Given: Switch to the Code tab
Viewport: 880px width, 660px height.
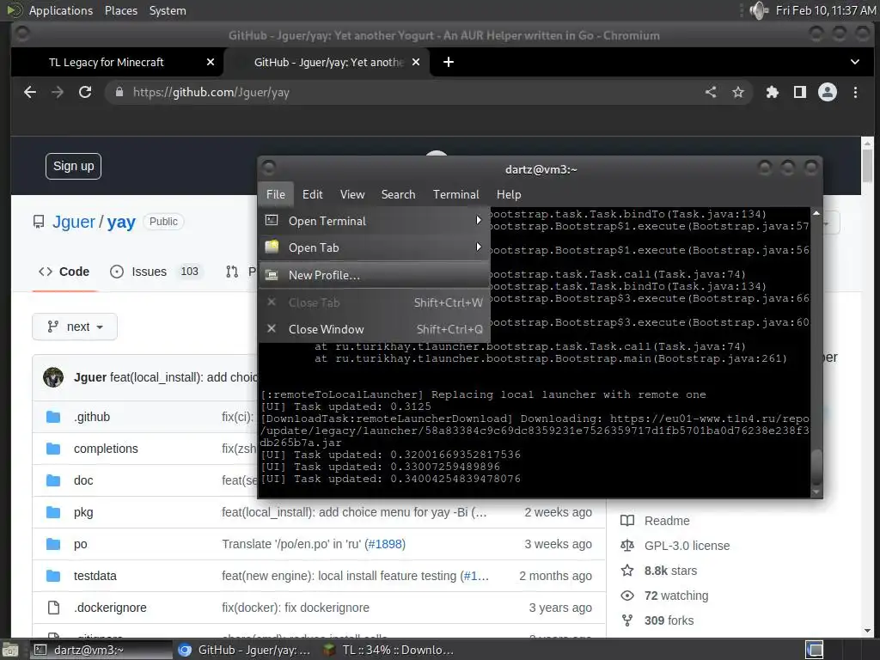Looking at the screenshot, I should pos(64,272).
